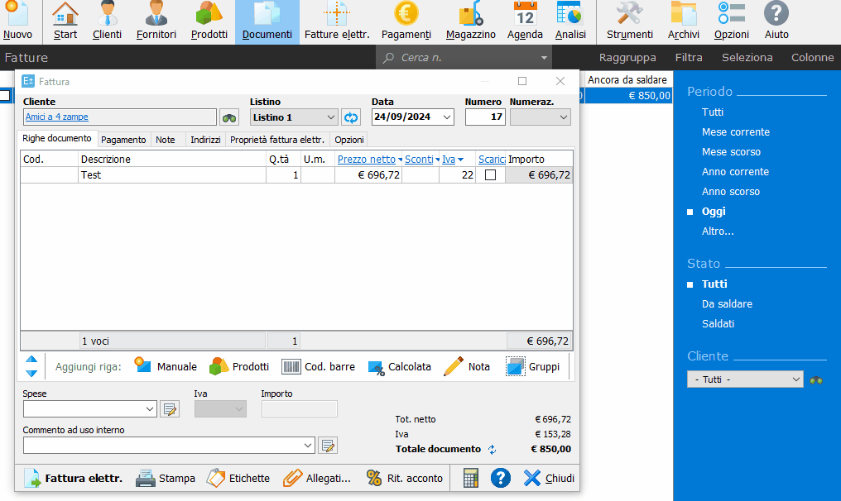Image resolution: width=841 pixels, height=501 pixels.
Task: Click the Numero input field
Action: pos(485,117)
